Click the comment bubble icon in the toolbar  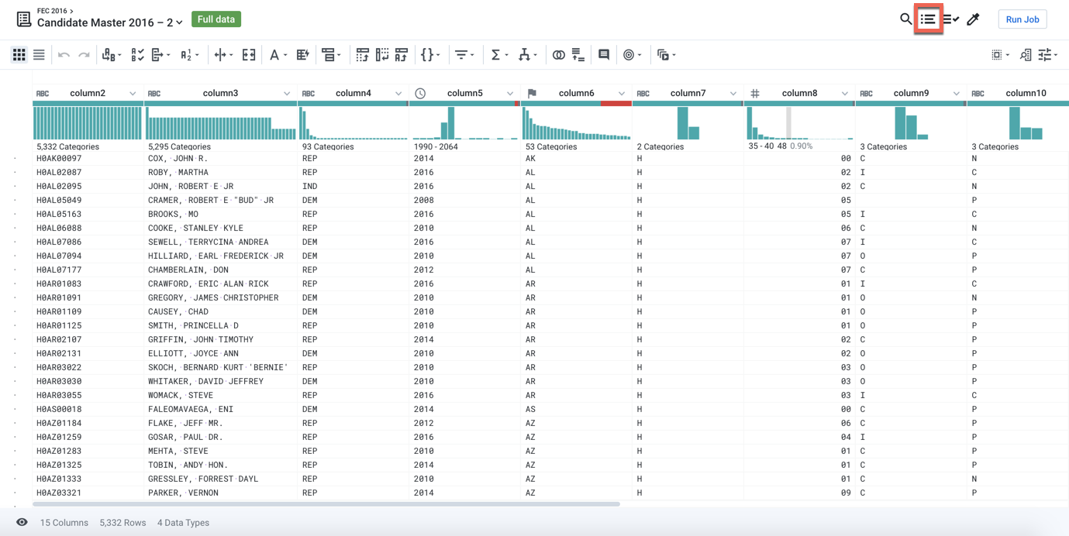click(604, 54)
